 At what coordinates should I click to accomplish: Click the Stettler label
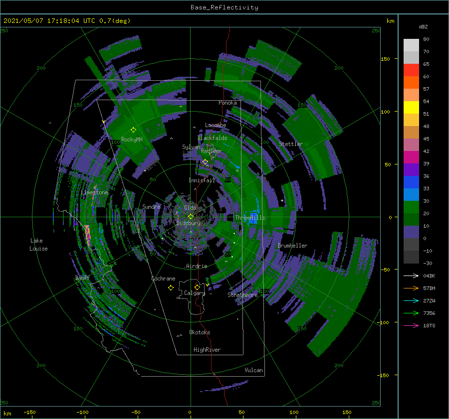click(x=291, y=144)
